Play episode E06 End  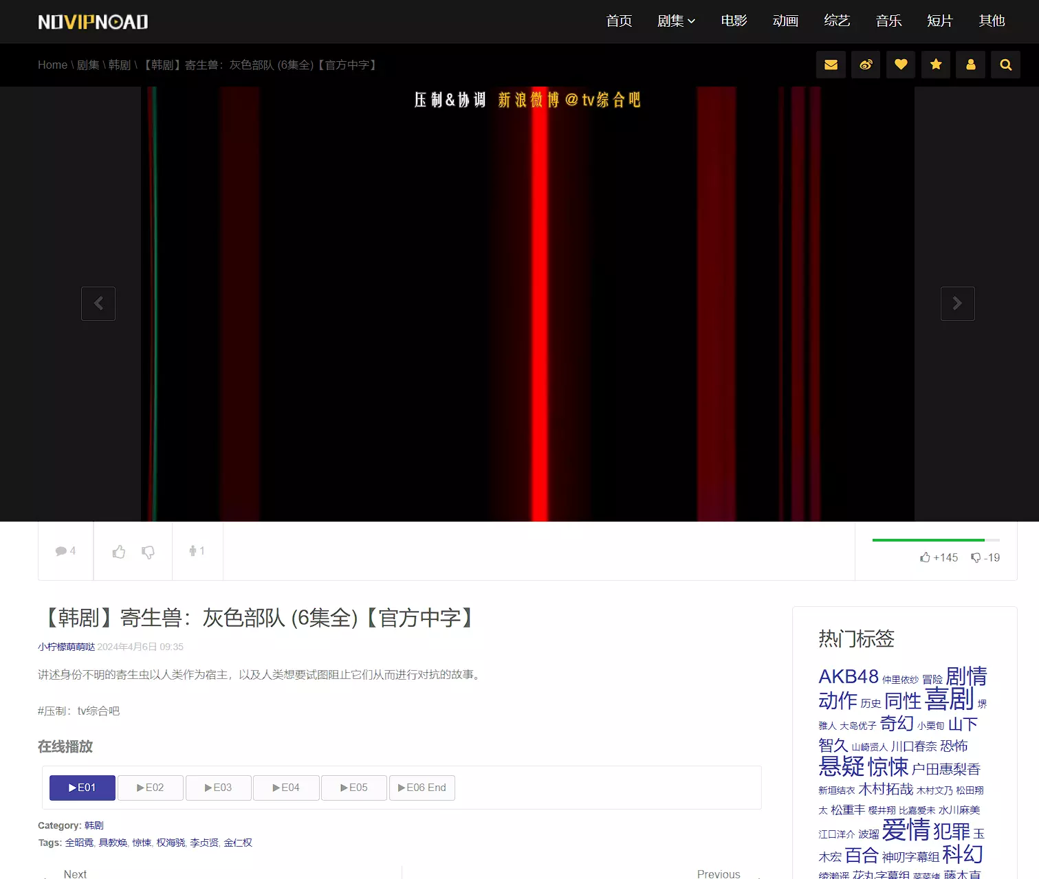click(422, 788)
